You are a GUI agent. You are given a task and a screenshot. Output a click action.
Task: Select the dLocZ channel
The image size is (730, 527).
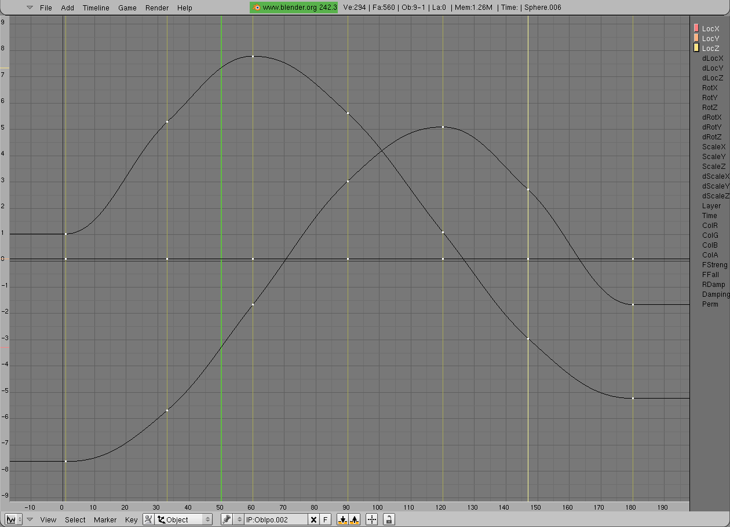[713, 78]
